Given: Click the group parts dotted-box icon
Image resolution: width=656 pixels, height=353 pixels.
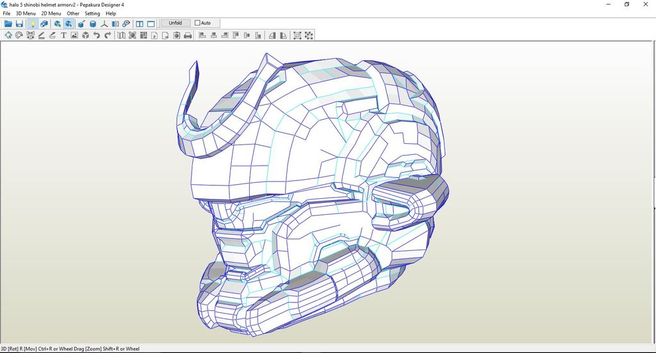Looking at the screenshot, I should (297, 36).
